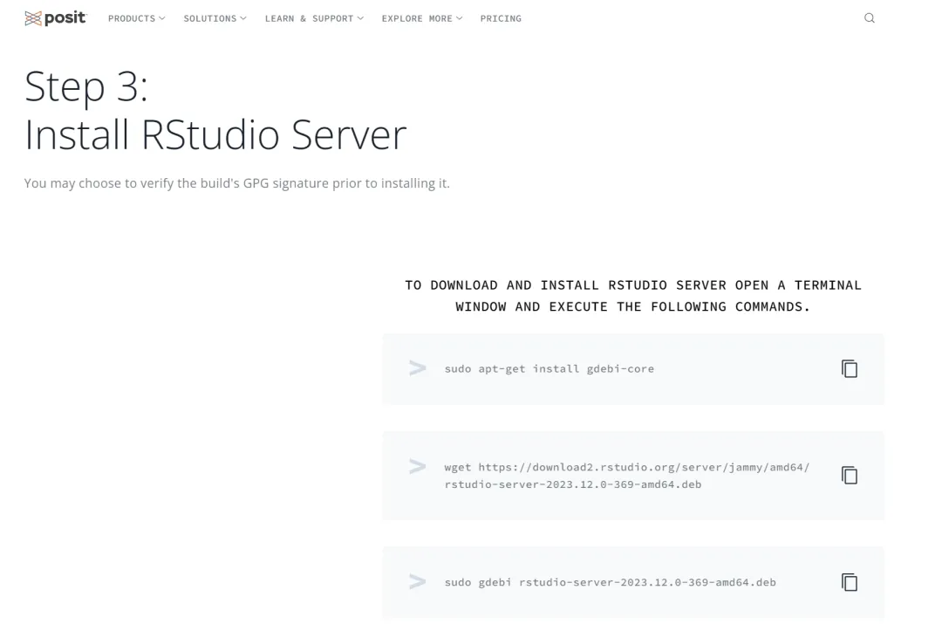Click the wget https://download2.rstudio.org command text
Image resolution: width=942 pixels, height=624 pixels.
tap(626, 476)
